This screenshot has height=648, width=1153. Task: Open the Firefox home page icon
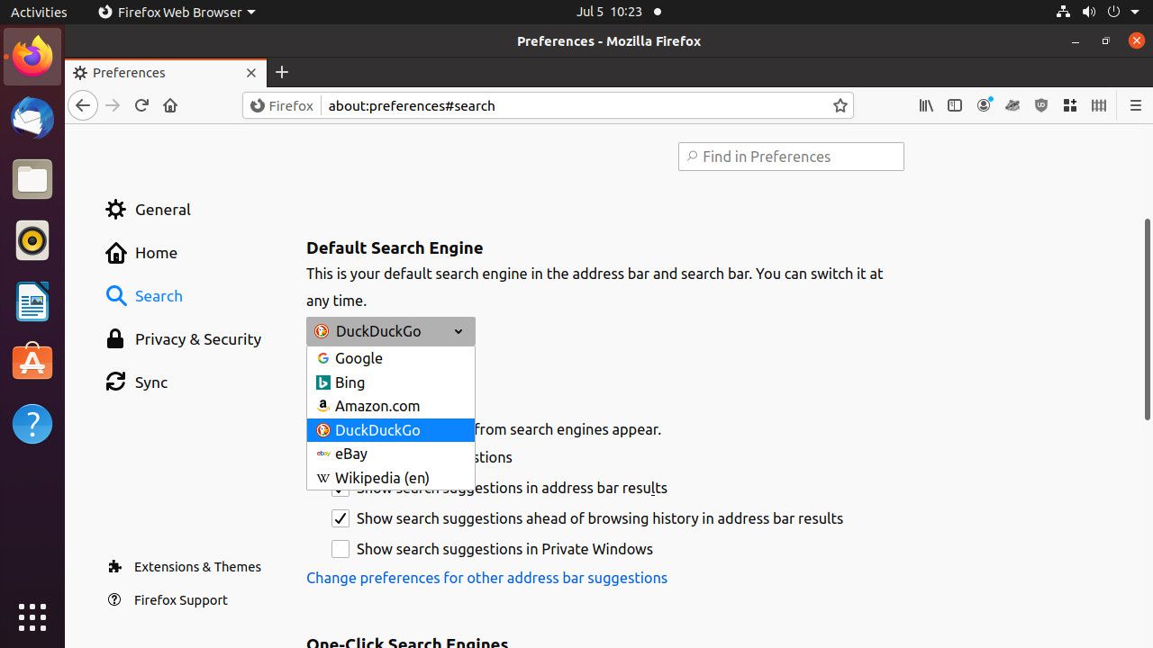click(x=170, y=105)
